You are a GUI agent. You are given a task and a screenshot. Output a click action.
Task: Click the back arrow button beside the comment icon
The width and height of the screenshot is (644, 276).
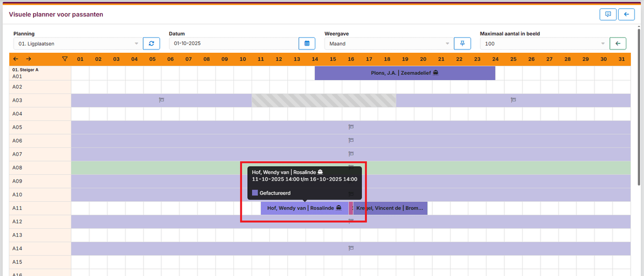tap(626, 14)
